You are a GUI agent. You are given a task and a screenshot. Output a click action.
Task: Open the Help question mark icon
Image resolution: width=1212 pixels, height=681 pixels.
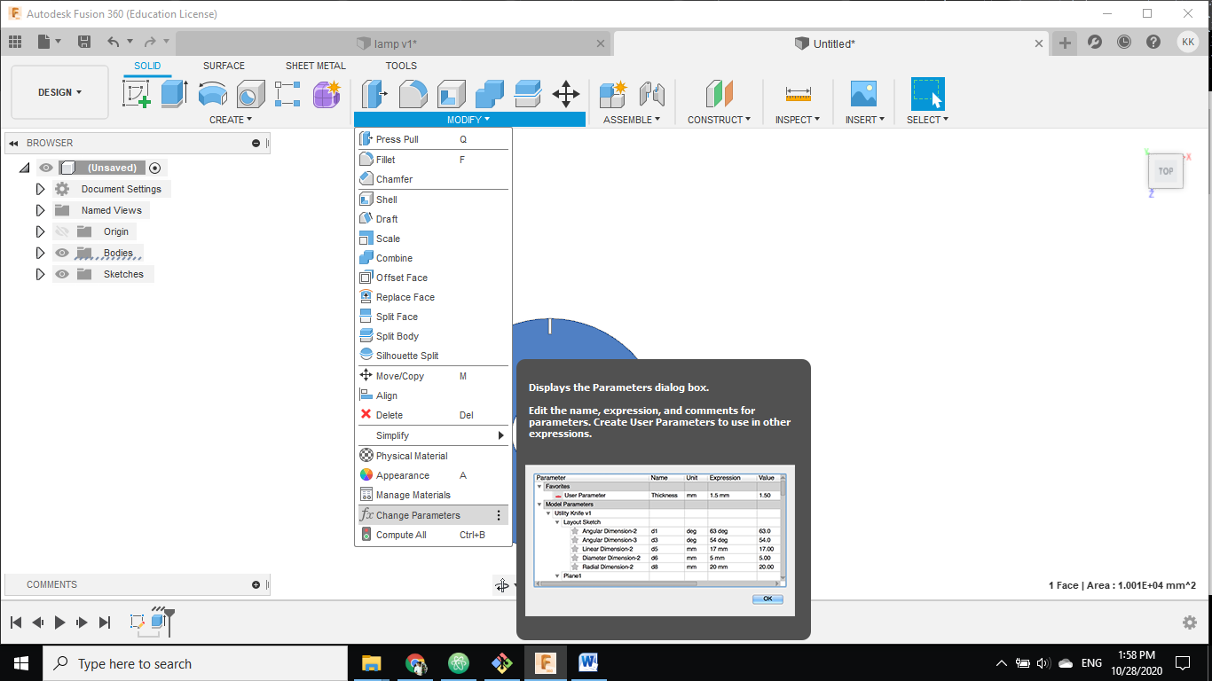pyautogui.click(x=1153, y=42)
